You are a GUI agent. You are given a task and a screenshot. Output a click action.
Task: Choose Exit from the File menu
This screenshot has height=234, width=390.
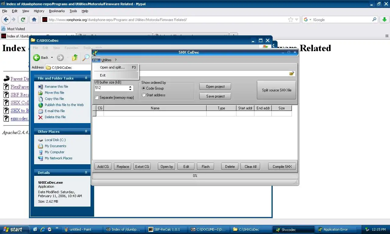[116, 75]
